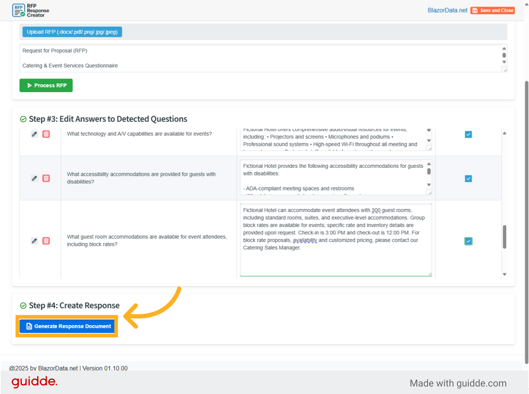Viewport: 529px width, 394px height.
Task: Click Upload RFP button
Action: (72, 32)
